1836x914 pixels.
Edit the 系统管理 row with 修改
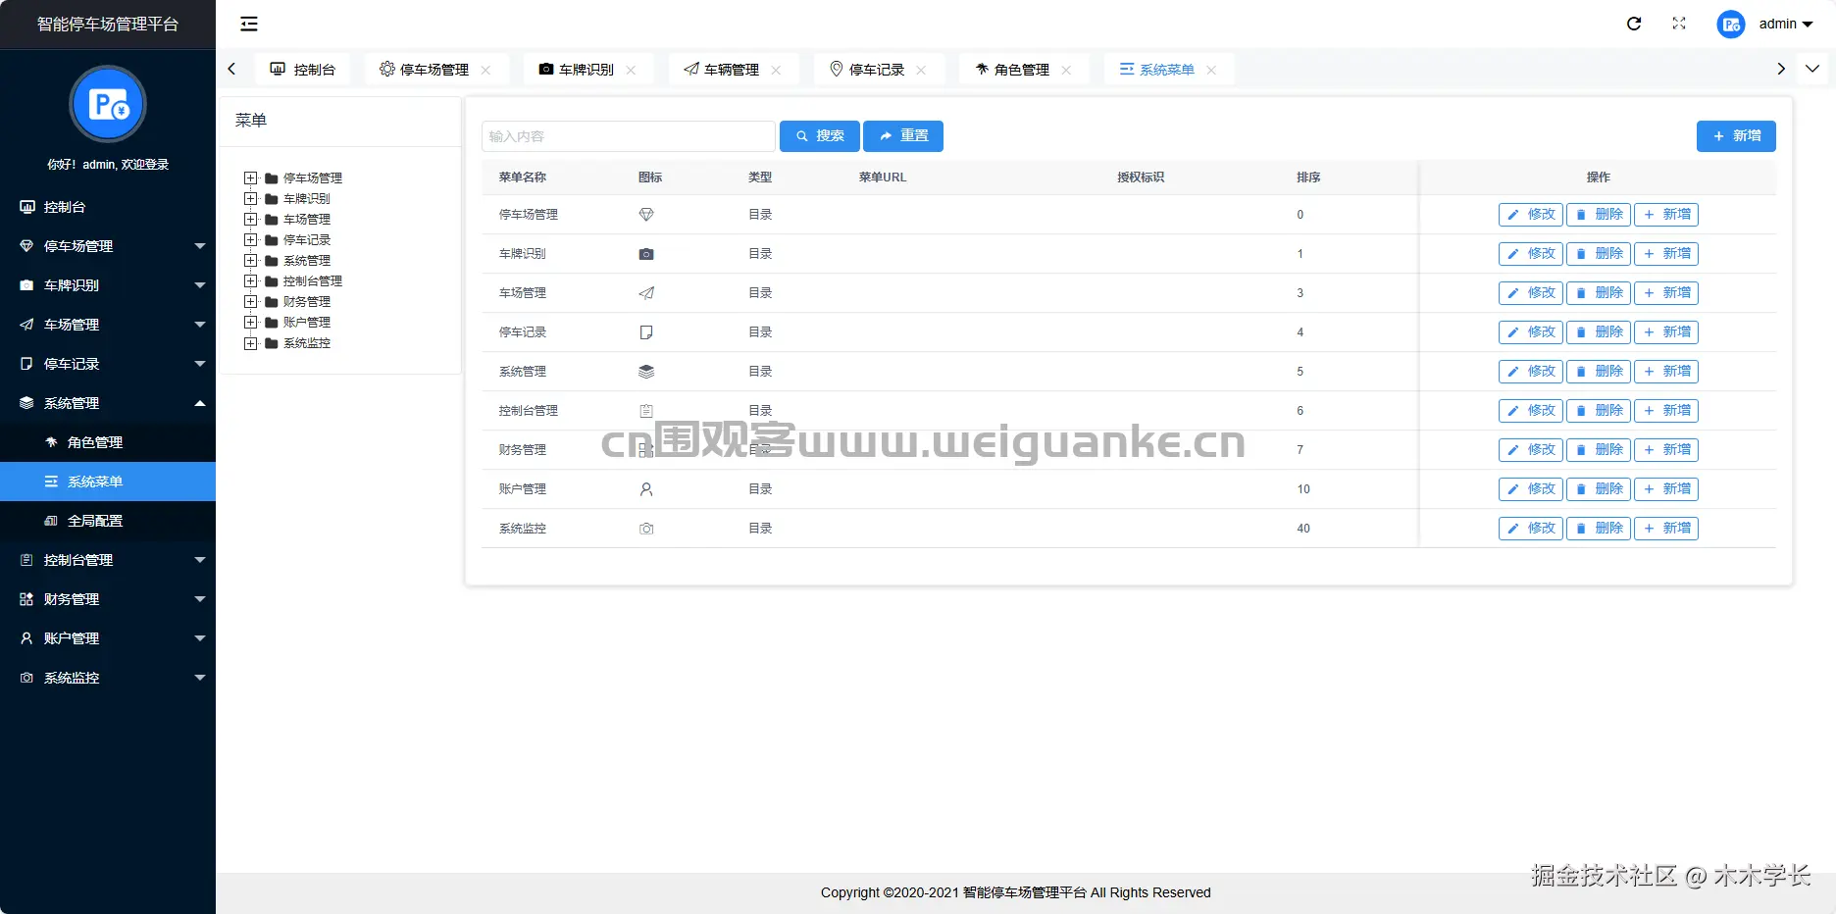(x=1531, y=372)
